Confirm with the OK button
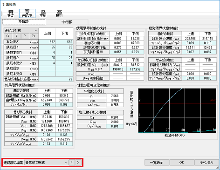This screenshot has width=220, height=170. (x=181, y=163)
